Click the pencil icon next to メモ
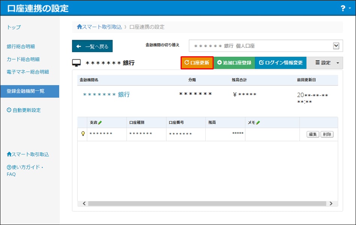 click(258, 123)
